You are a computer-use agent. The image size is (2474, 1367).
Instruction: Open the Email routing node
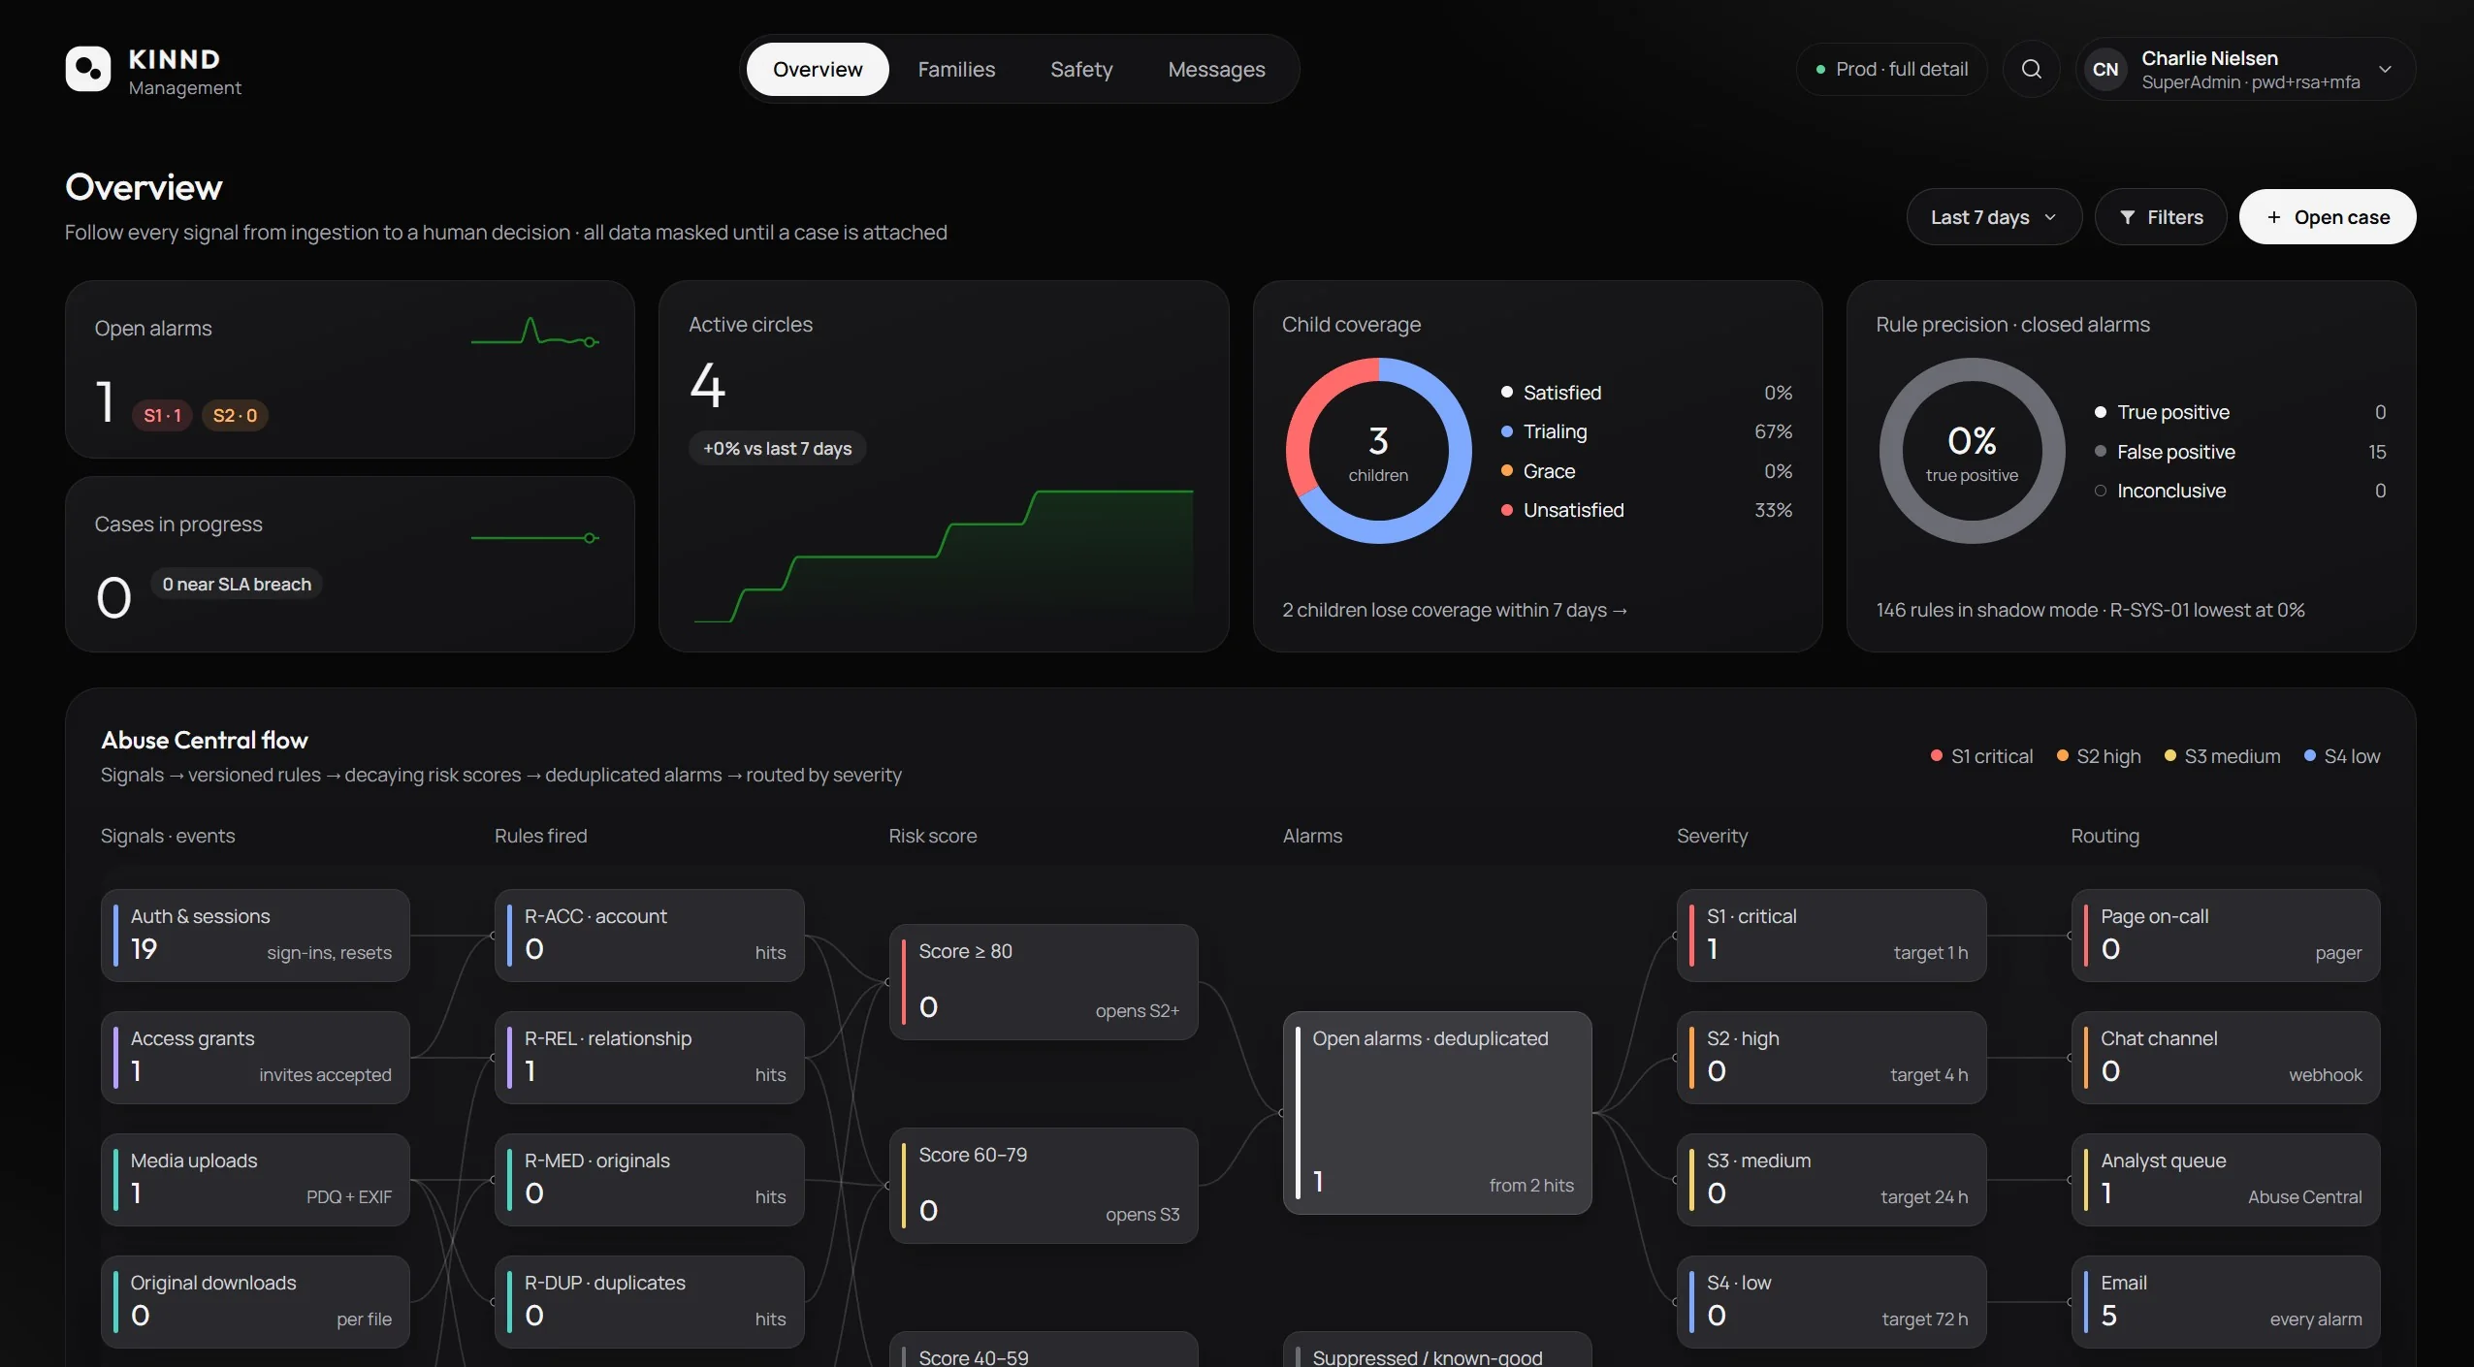coord(2226,1302)
